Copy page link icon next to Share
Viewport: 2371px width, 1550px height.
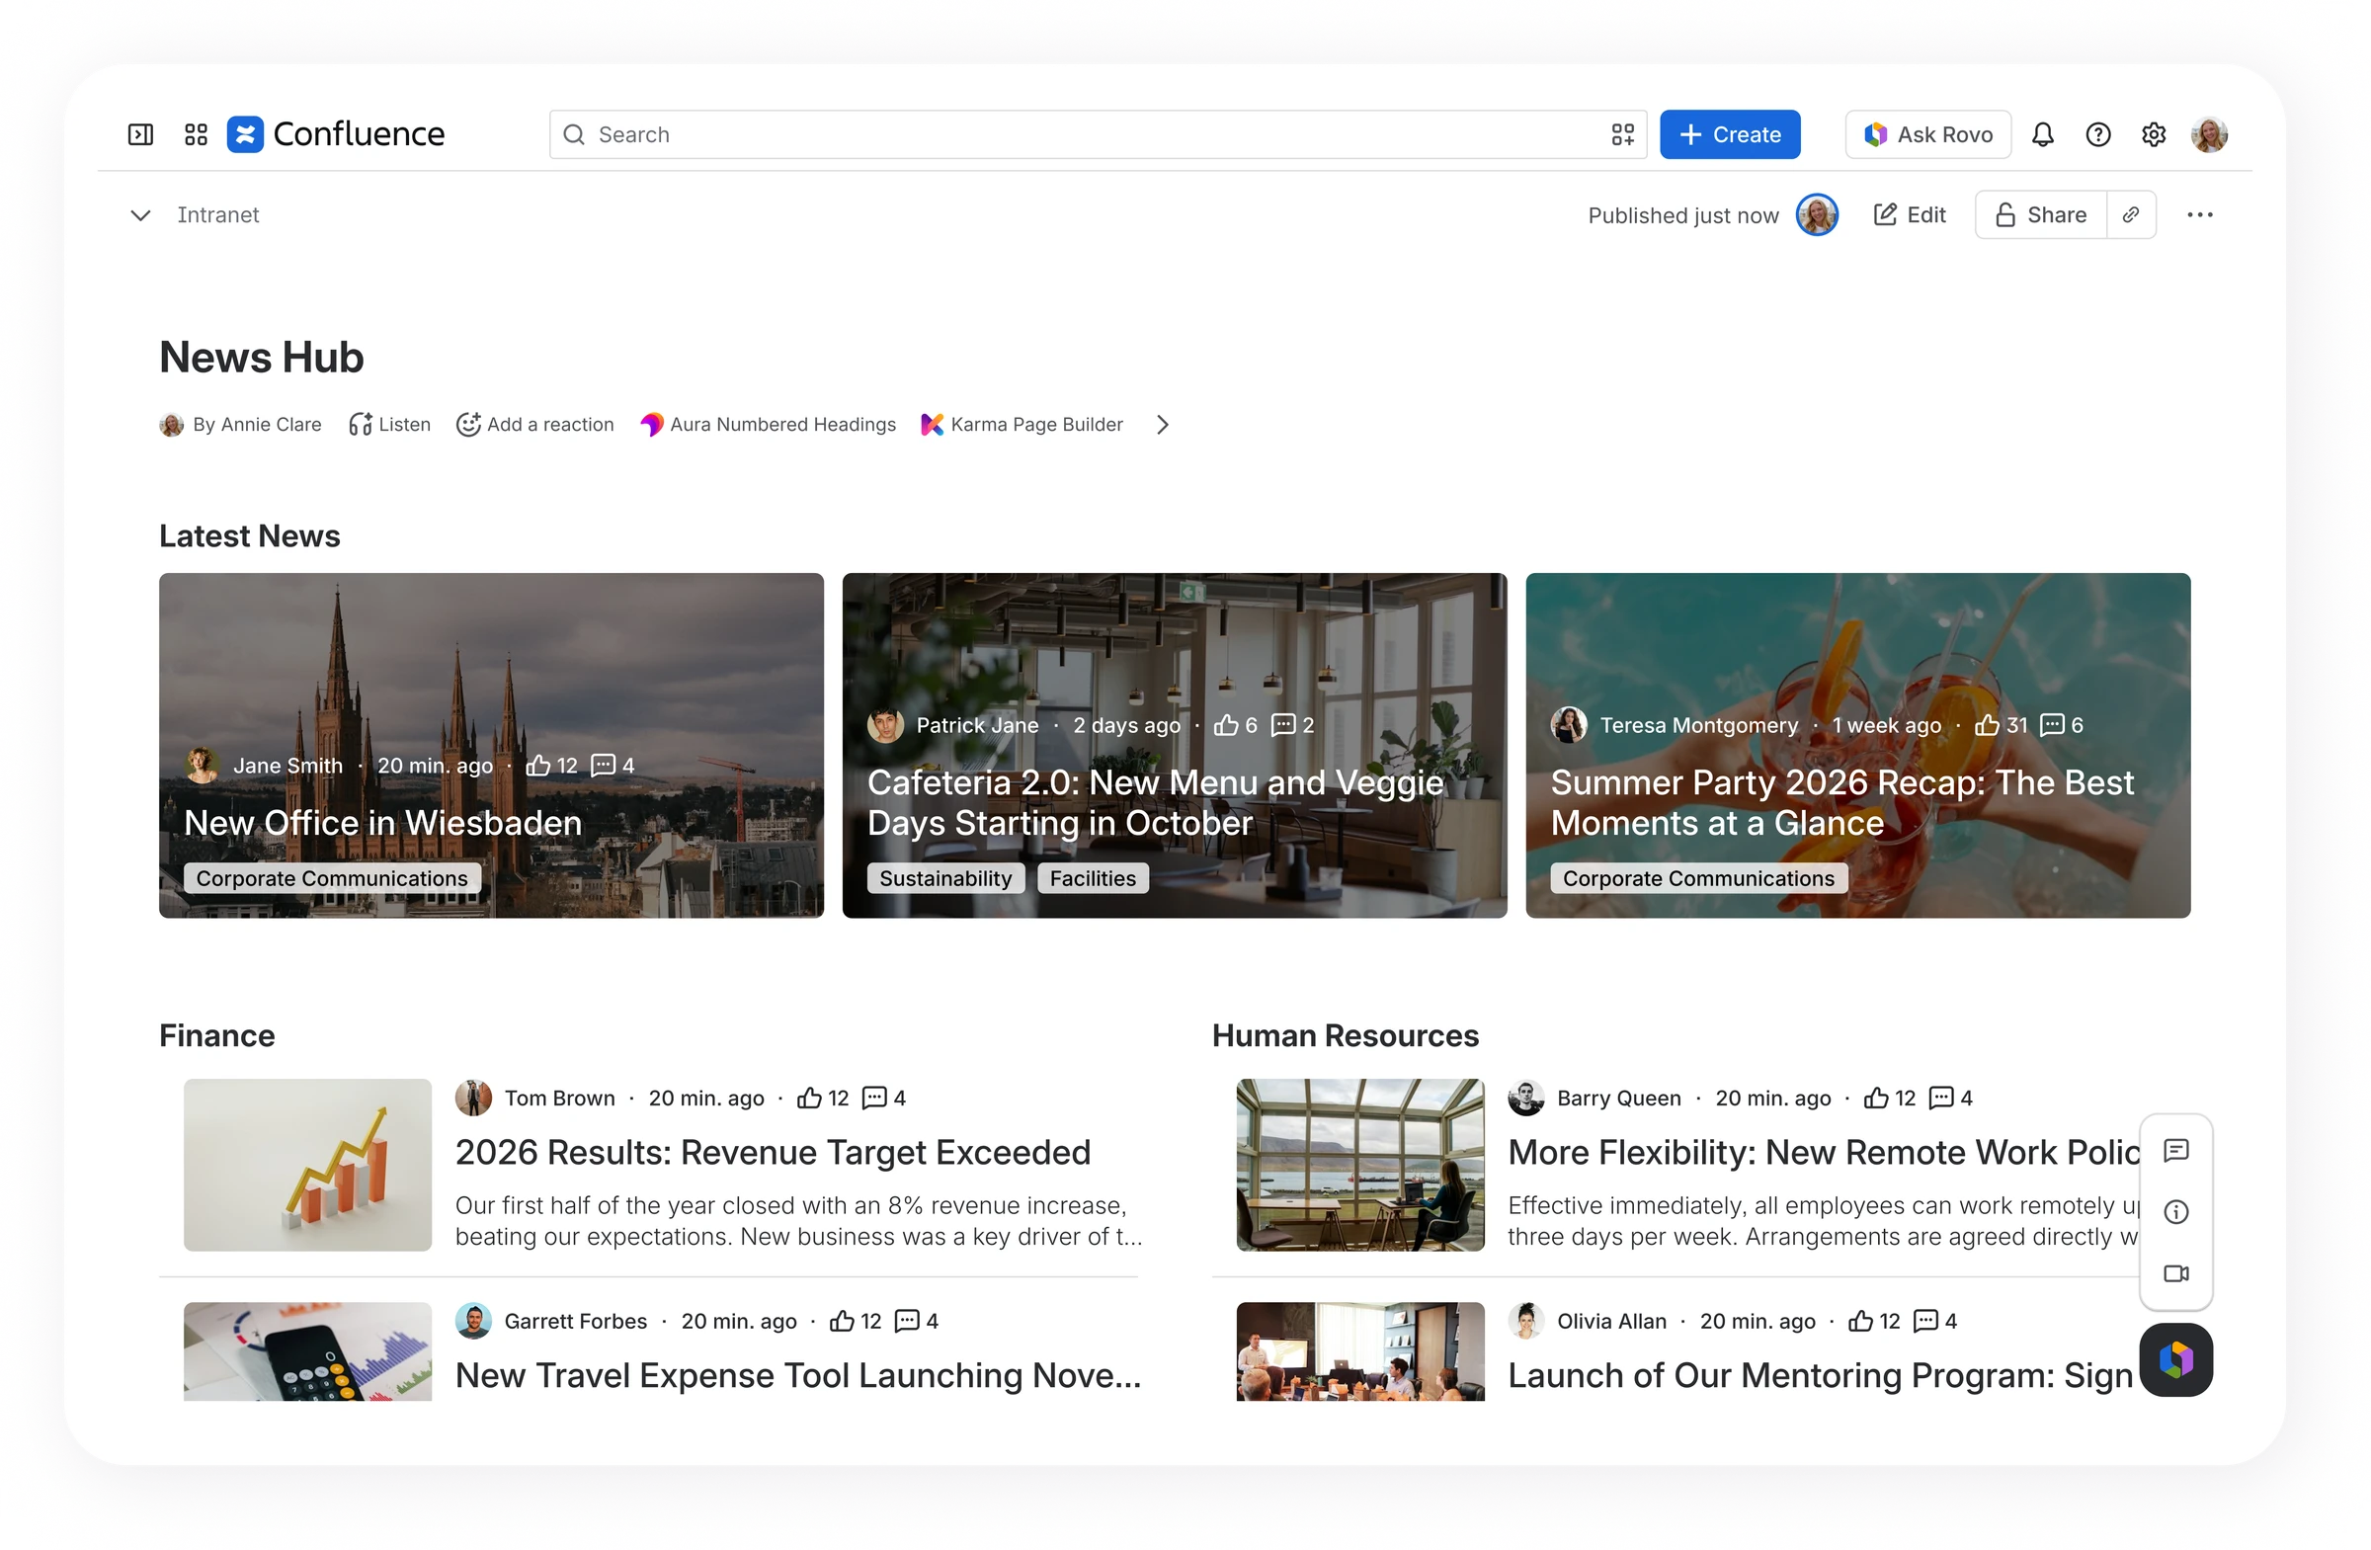click(2131, 215)
